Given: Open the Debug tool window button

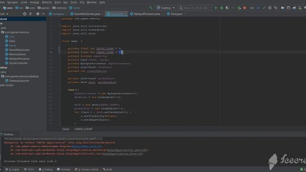Looking at the screenshot, I should click(46, 170).
